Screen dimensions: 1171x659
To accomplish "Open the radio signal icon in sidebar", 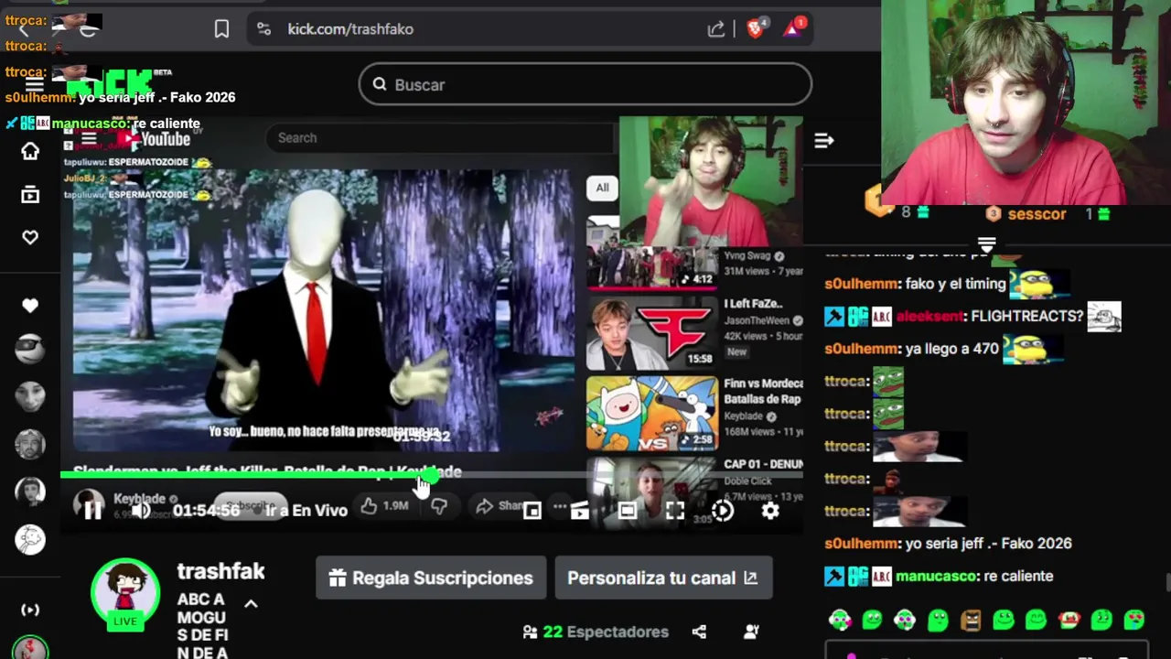I will pyautogui.click(x=30, y=610).
